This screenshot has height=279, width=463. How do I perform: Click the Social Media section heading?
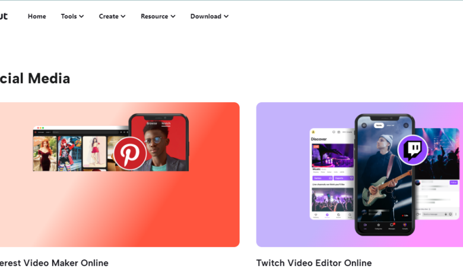click(35, 78)
